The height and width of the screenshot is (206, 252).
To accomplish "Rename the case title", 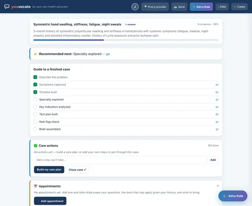I will (x=130, y=24).
